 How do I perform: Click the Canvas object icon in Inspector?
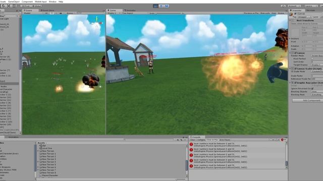tap(291, 14)
